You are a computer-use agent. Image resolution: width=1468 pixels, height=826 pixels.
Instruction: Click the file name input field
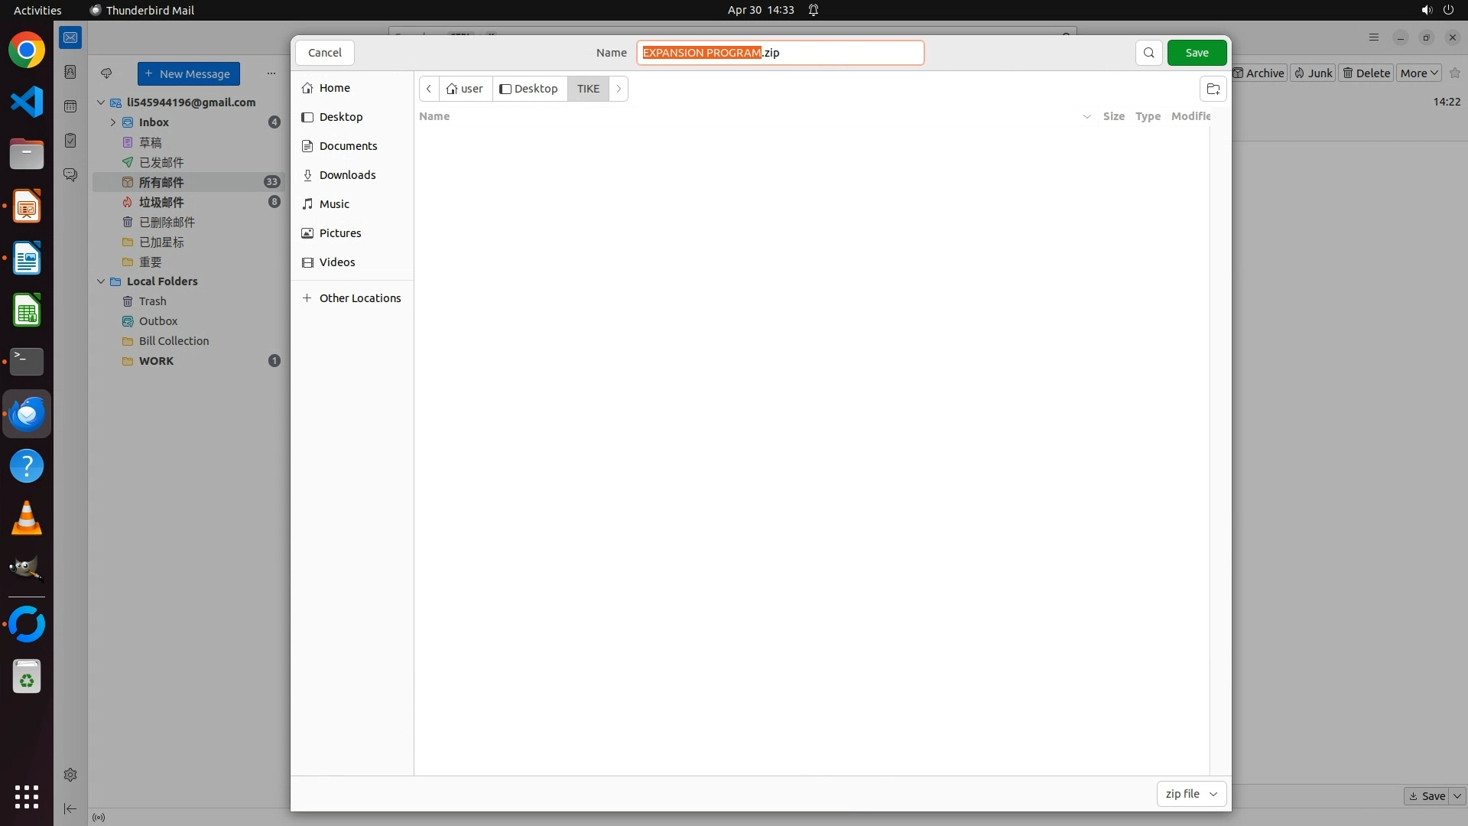tap(841, 53)
